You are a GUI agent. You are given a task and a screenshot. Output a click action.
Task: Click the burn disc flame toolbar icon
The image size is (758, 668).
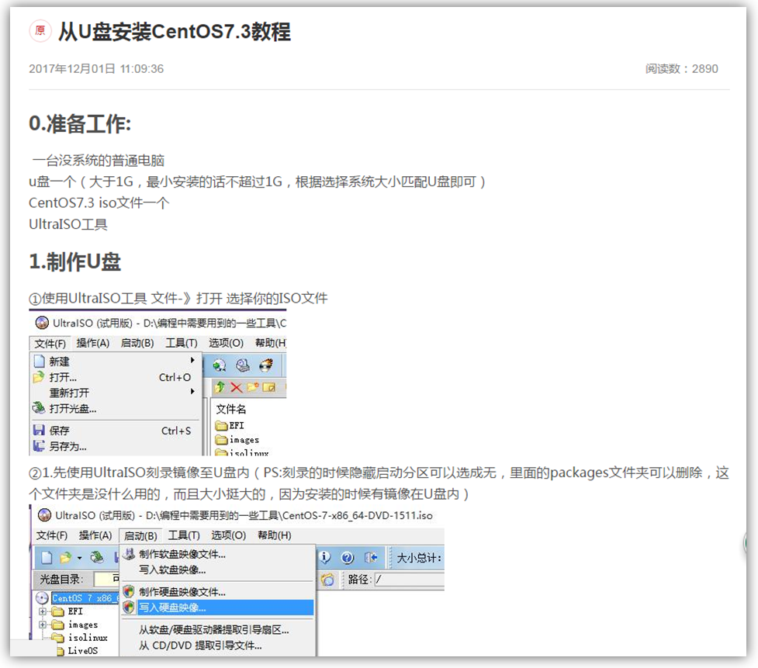[266, 365]
